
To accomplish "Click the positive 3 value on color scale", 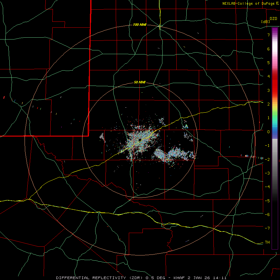I will 268,90.
